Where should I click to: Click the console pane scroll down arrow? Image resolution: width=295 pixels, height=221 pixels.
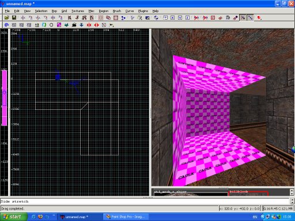click(x=292, y=203)
